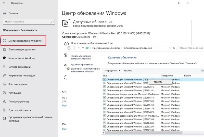Open Служба архивации section

[19, 67]
